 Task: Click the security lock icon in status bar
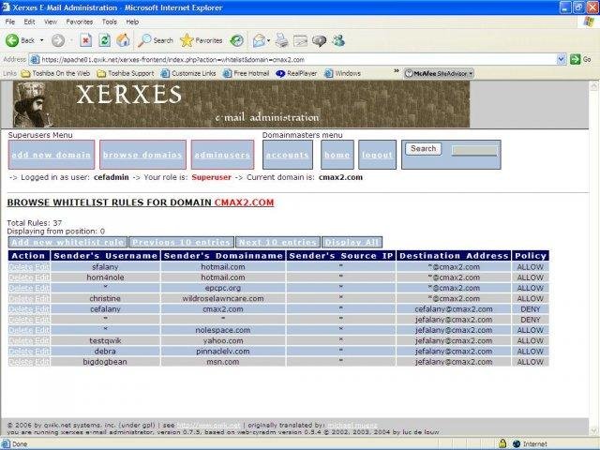[502, 443]
